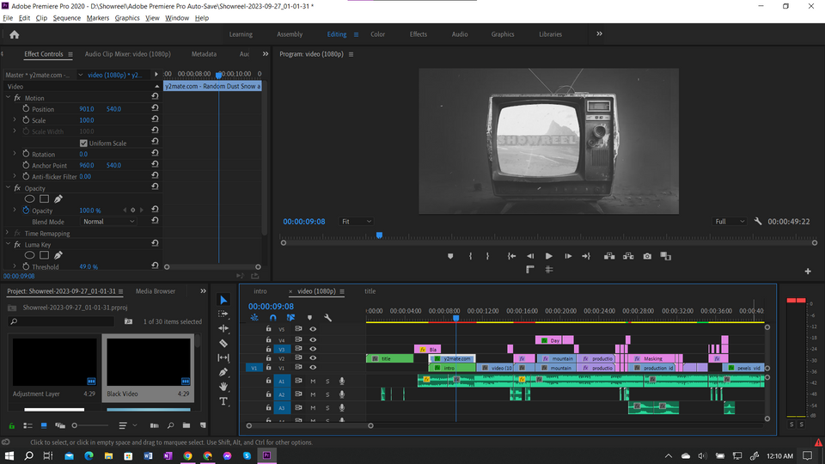Switch Project panel to Freeform view
Image resolution: width=825 pixels, height=464 pixels.
(60, 425)
